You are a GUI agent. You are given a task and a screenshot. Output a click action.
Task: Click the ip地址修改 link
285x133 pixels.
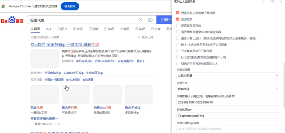tap(73, 80)
